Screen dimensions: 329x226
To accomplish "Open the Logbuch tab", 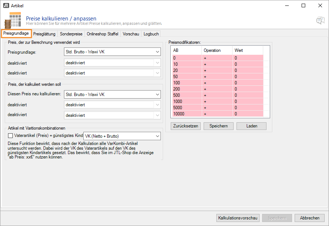I will (151, 34).
